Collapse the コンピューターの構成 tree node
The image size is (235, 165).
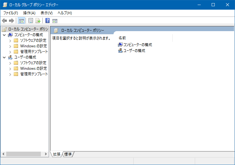point(4,35)
